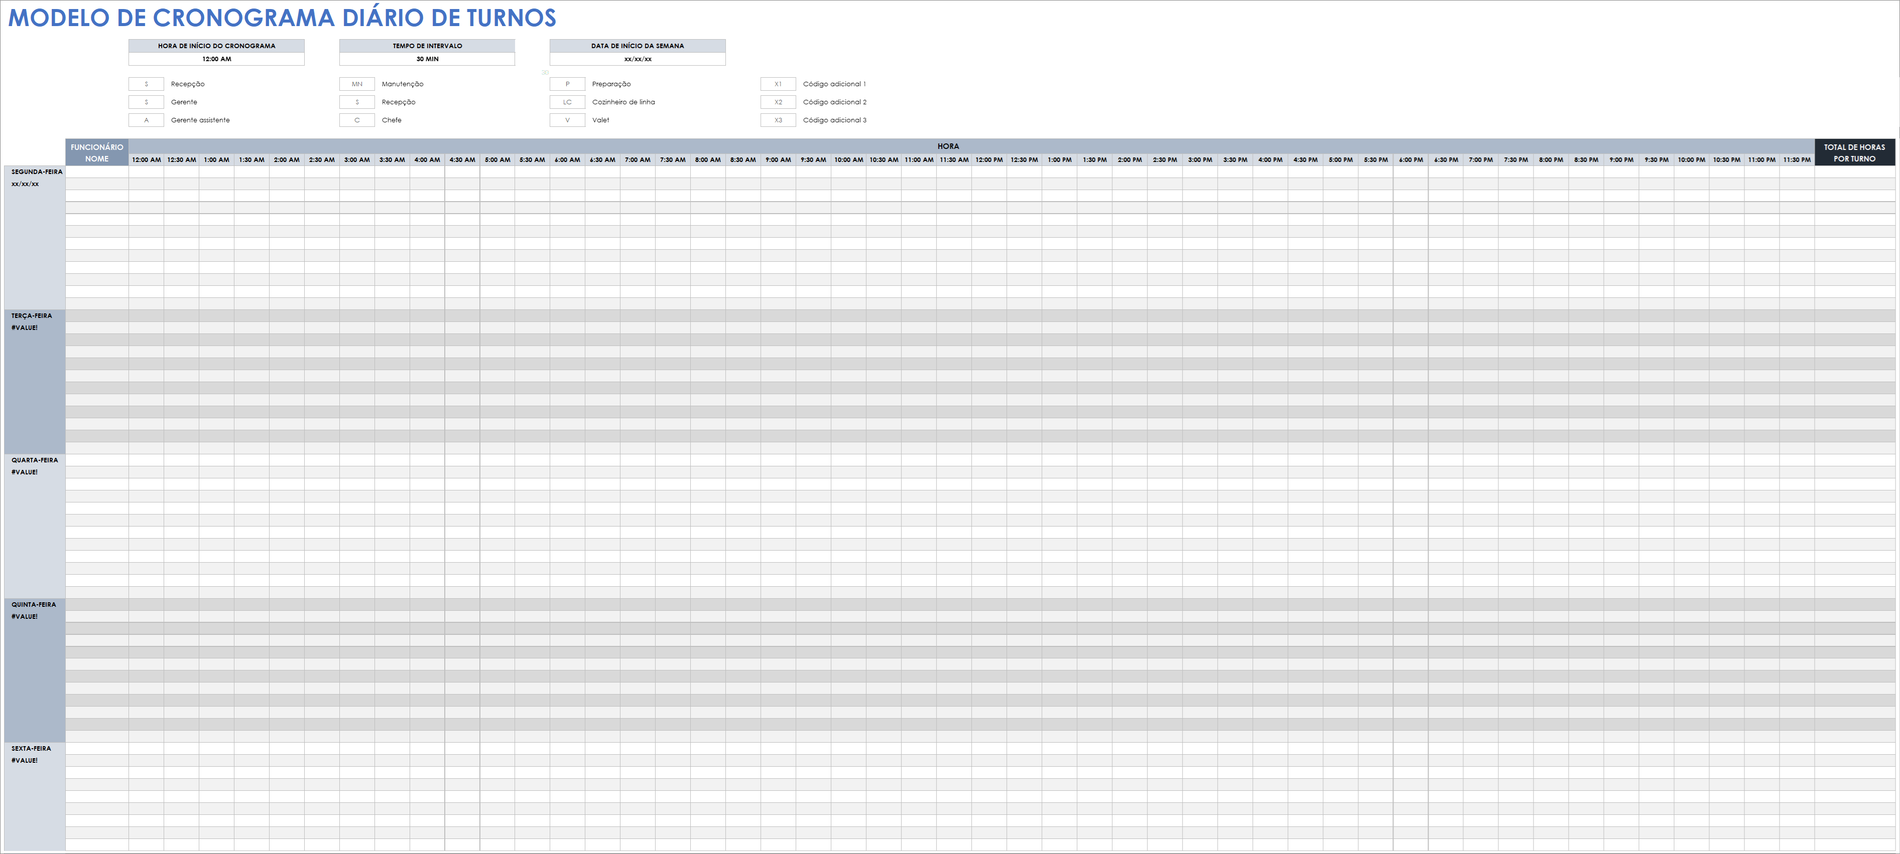Viewport: 1900px width, 854px height.
Task: Select the 'Hora de Início do Cronograma' header cell
Action: (216, 46)
